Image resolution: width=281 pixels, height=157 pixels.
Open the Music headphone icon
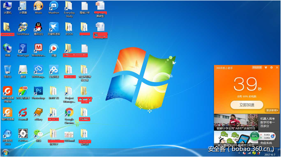pos(38,8)
